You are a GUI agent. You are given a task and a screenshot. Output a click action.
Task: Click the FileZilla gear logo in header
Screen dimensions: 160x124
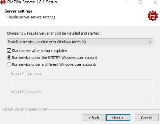(153, 16)
